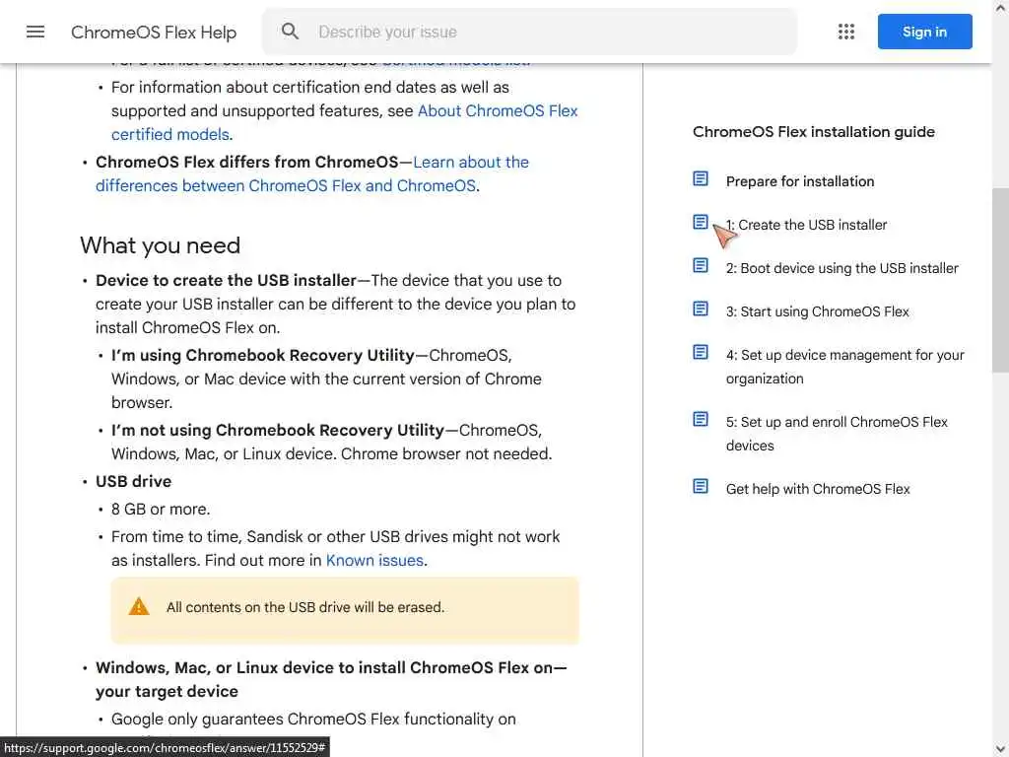Open the Google apps grid
Screen dimensions: 1009x757
(x=846, y=32)
